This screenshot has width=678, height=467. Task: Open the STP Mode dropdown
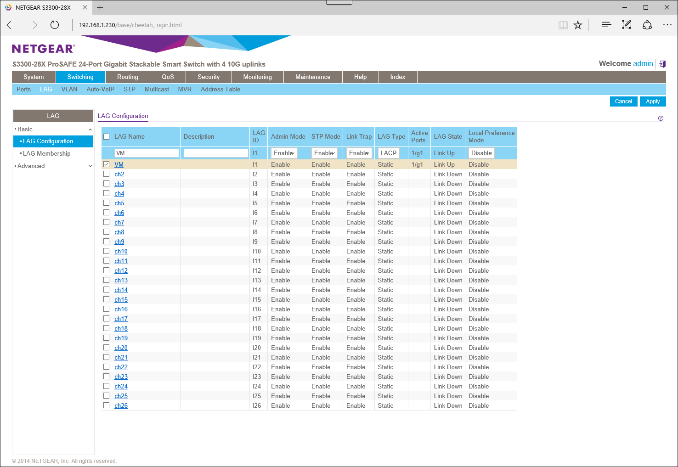[324, 153]
